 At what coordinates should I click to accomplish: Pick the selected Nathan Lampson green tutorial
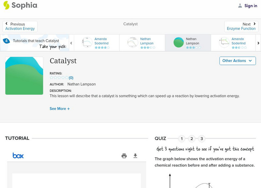tap(188, 43)
